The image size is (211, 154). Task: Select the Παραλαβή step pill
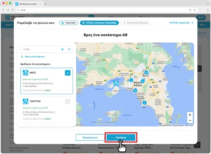pyautogui.click(x=69, y=23)
